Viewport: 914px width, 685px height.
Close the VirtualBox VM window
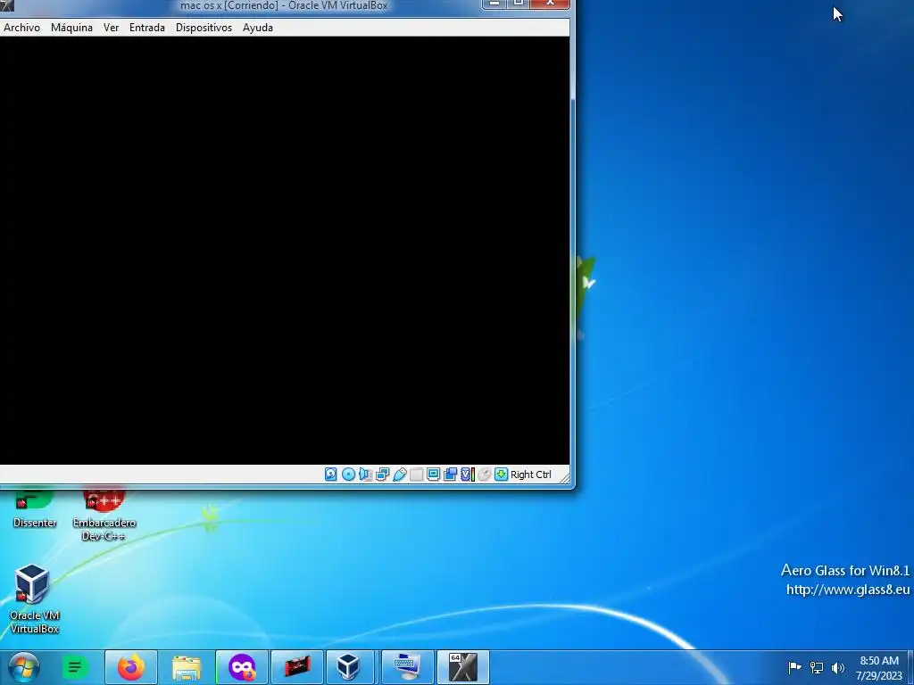(550, 4)
